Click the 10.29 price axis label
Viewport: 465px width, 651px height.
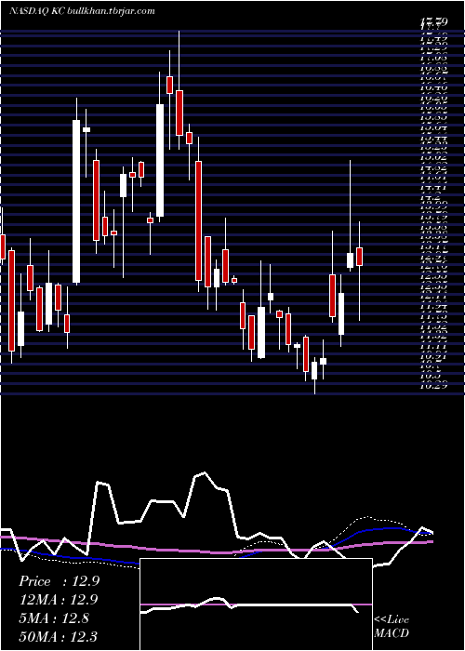click(x=434, y=386)
